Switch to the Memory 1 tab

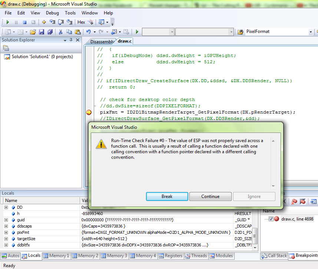56,256
